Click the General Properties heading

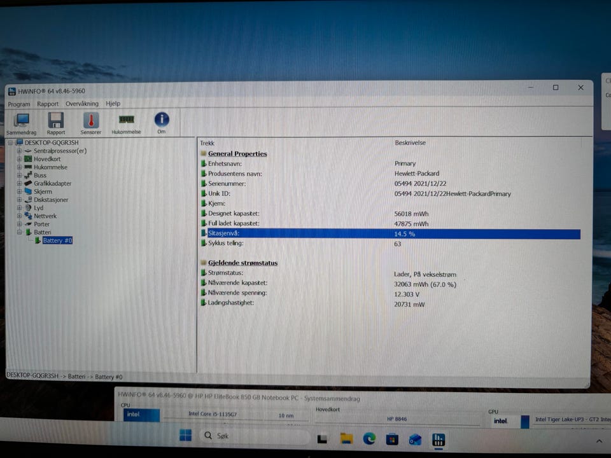click(x=237, y=154)
